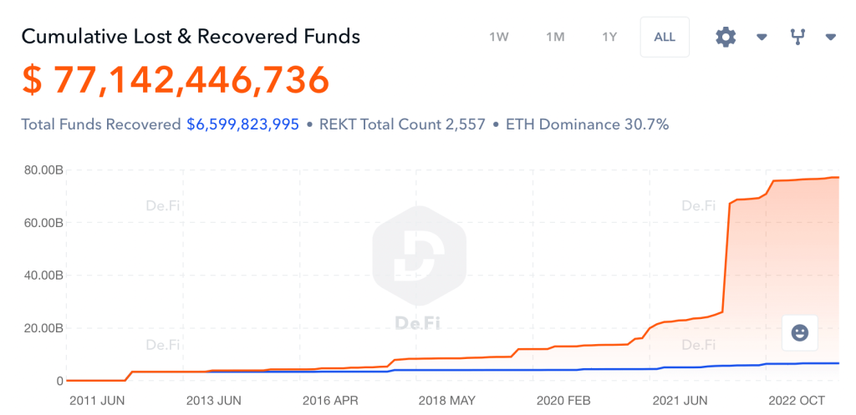856x415 pixels.
Task: Open the gear settings icon
Action: click(726, 37)
